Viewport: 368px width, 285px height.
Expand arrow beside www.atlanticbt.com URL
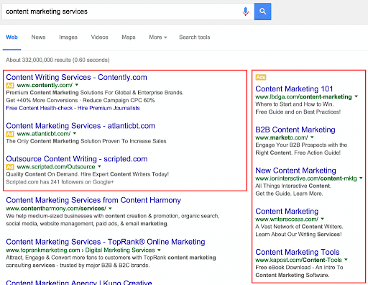(75, 133)
